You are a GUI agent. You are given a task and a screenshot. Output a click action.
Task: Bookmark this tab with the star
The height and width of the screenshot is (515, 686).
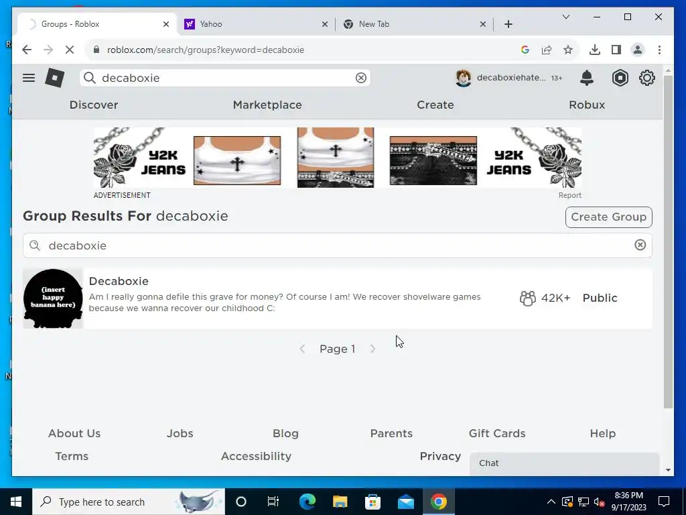click(568, 50)
